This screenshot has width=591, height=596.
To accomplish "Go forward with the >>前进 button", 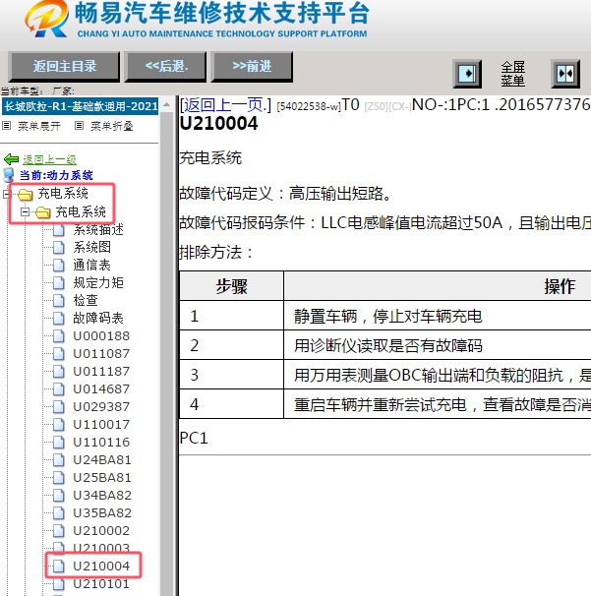I will 252,67.
